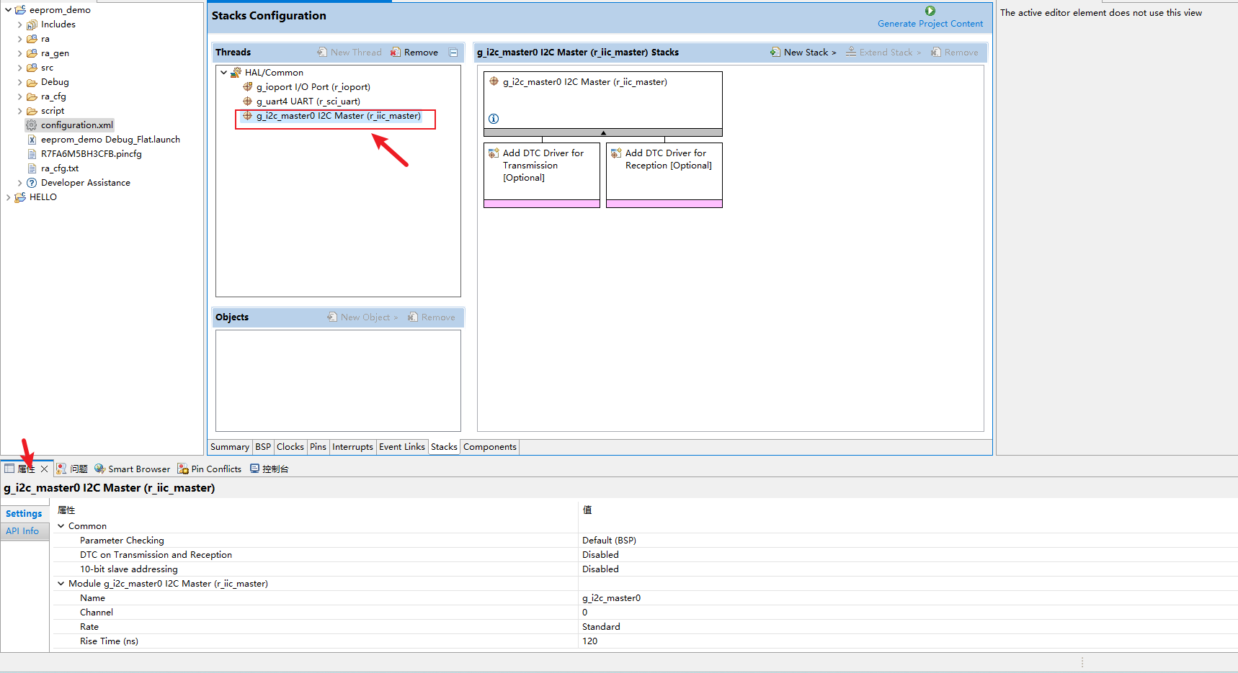Click the Developer Assistance help icon
This screenshot has width=1238, height=673.
coord(32,183)
